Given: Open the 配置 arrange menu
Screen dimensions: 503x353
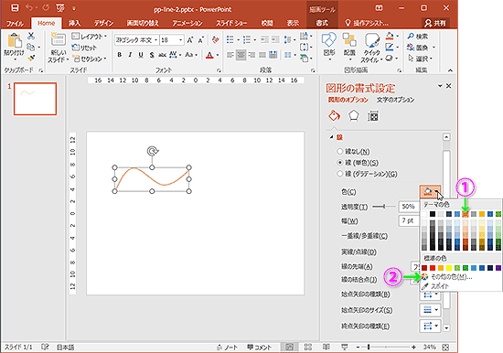Looking at the screenshot, I should (x=349, y=48).
